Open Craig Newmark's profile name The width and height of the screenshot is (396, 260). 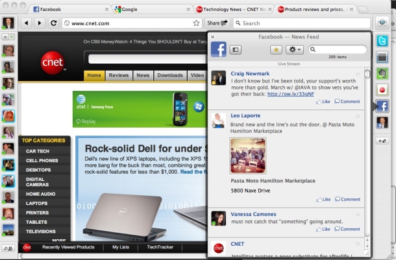coord(250,74)
